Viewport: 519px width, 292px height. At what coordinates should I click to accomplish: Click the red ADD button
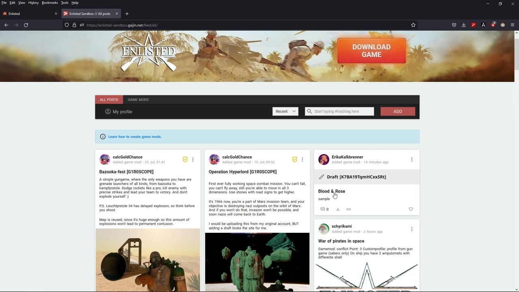(x=398, y=112)
